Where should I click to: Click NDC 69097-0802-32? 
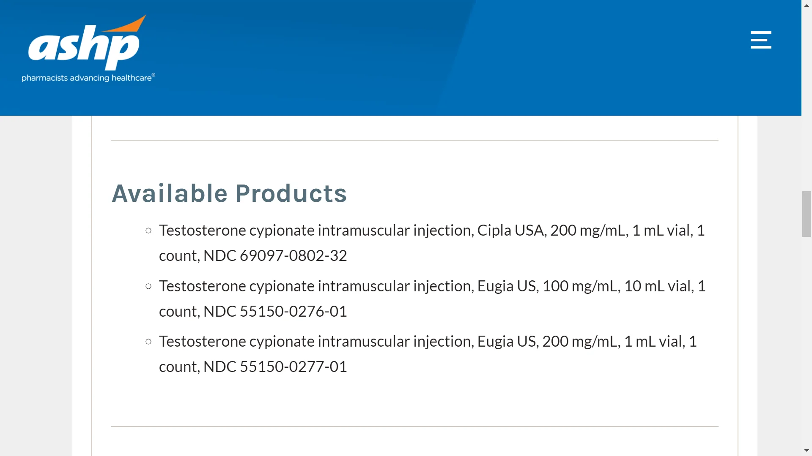(x=275, y=255)
